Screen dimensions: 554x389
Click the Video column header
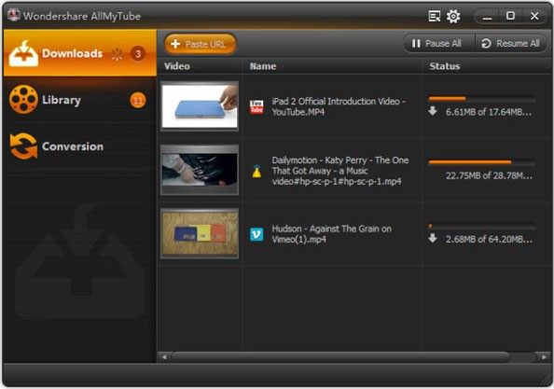177,66
